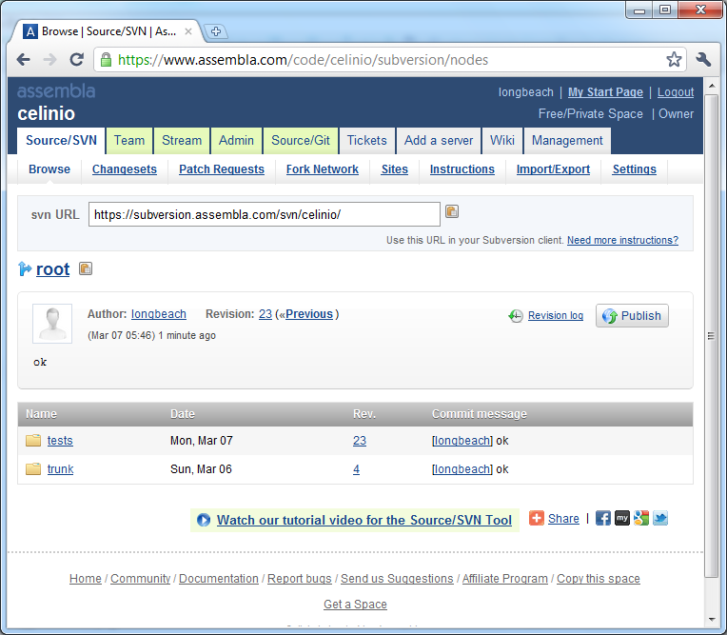
Task: Click the Previous revision link
Action: point(308,314)
